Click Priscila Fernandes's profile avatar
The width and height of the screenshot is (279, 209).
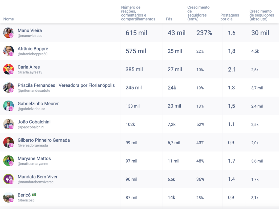[8, 88]
